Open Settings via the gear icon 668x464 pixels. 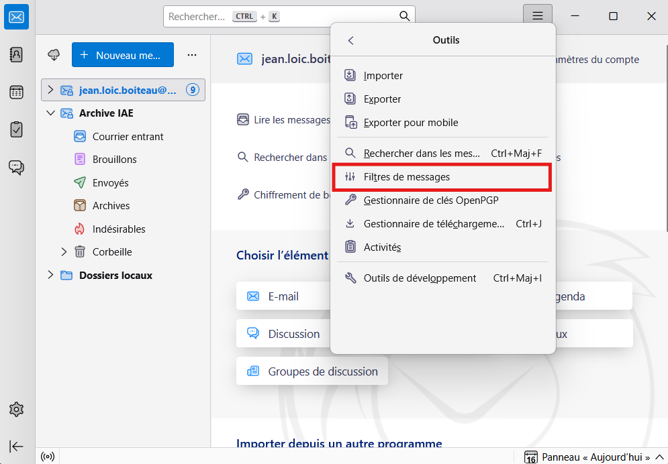(x=17, y=409)
